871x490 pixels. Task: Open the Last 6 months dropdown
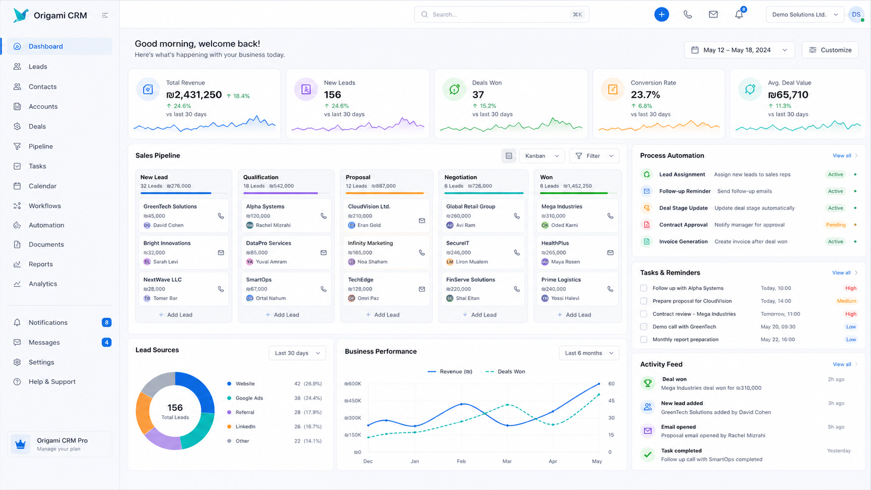589,353
